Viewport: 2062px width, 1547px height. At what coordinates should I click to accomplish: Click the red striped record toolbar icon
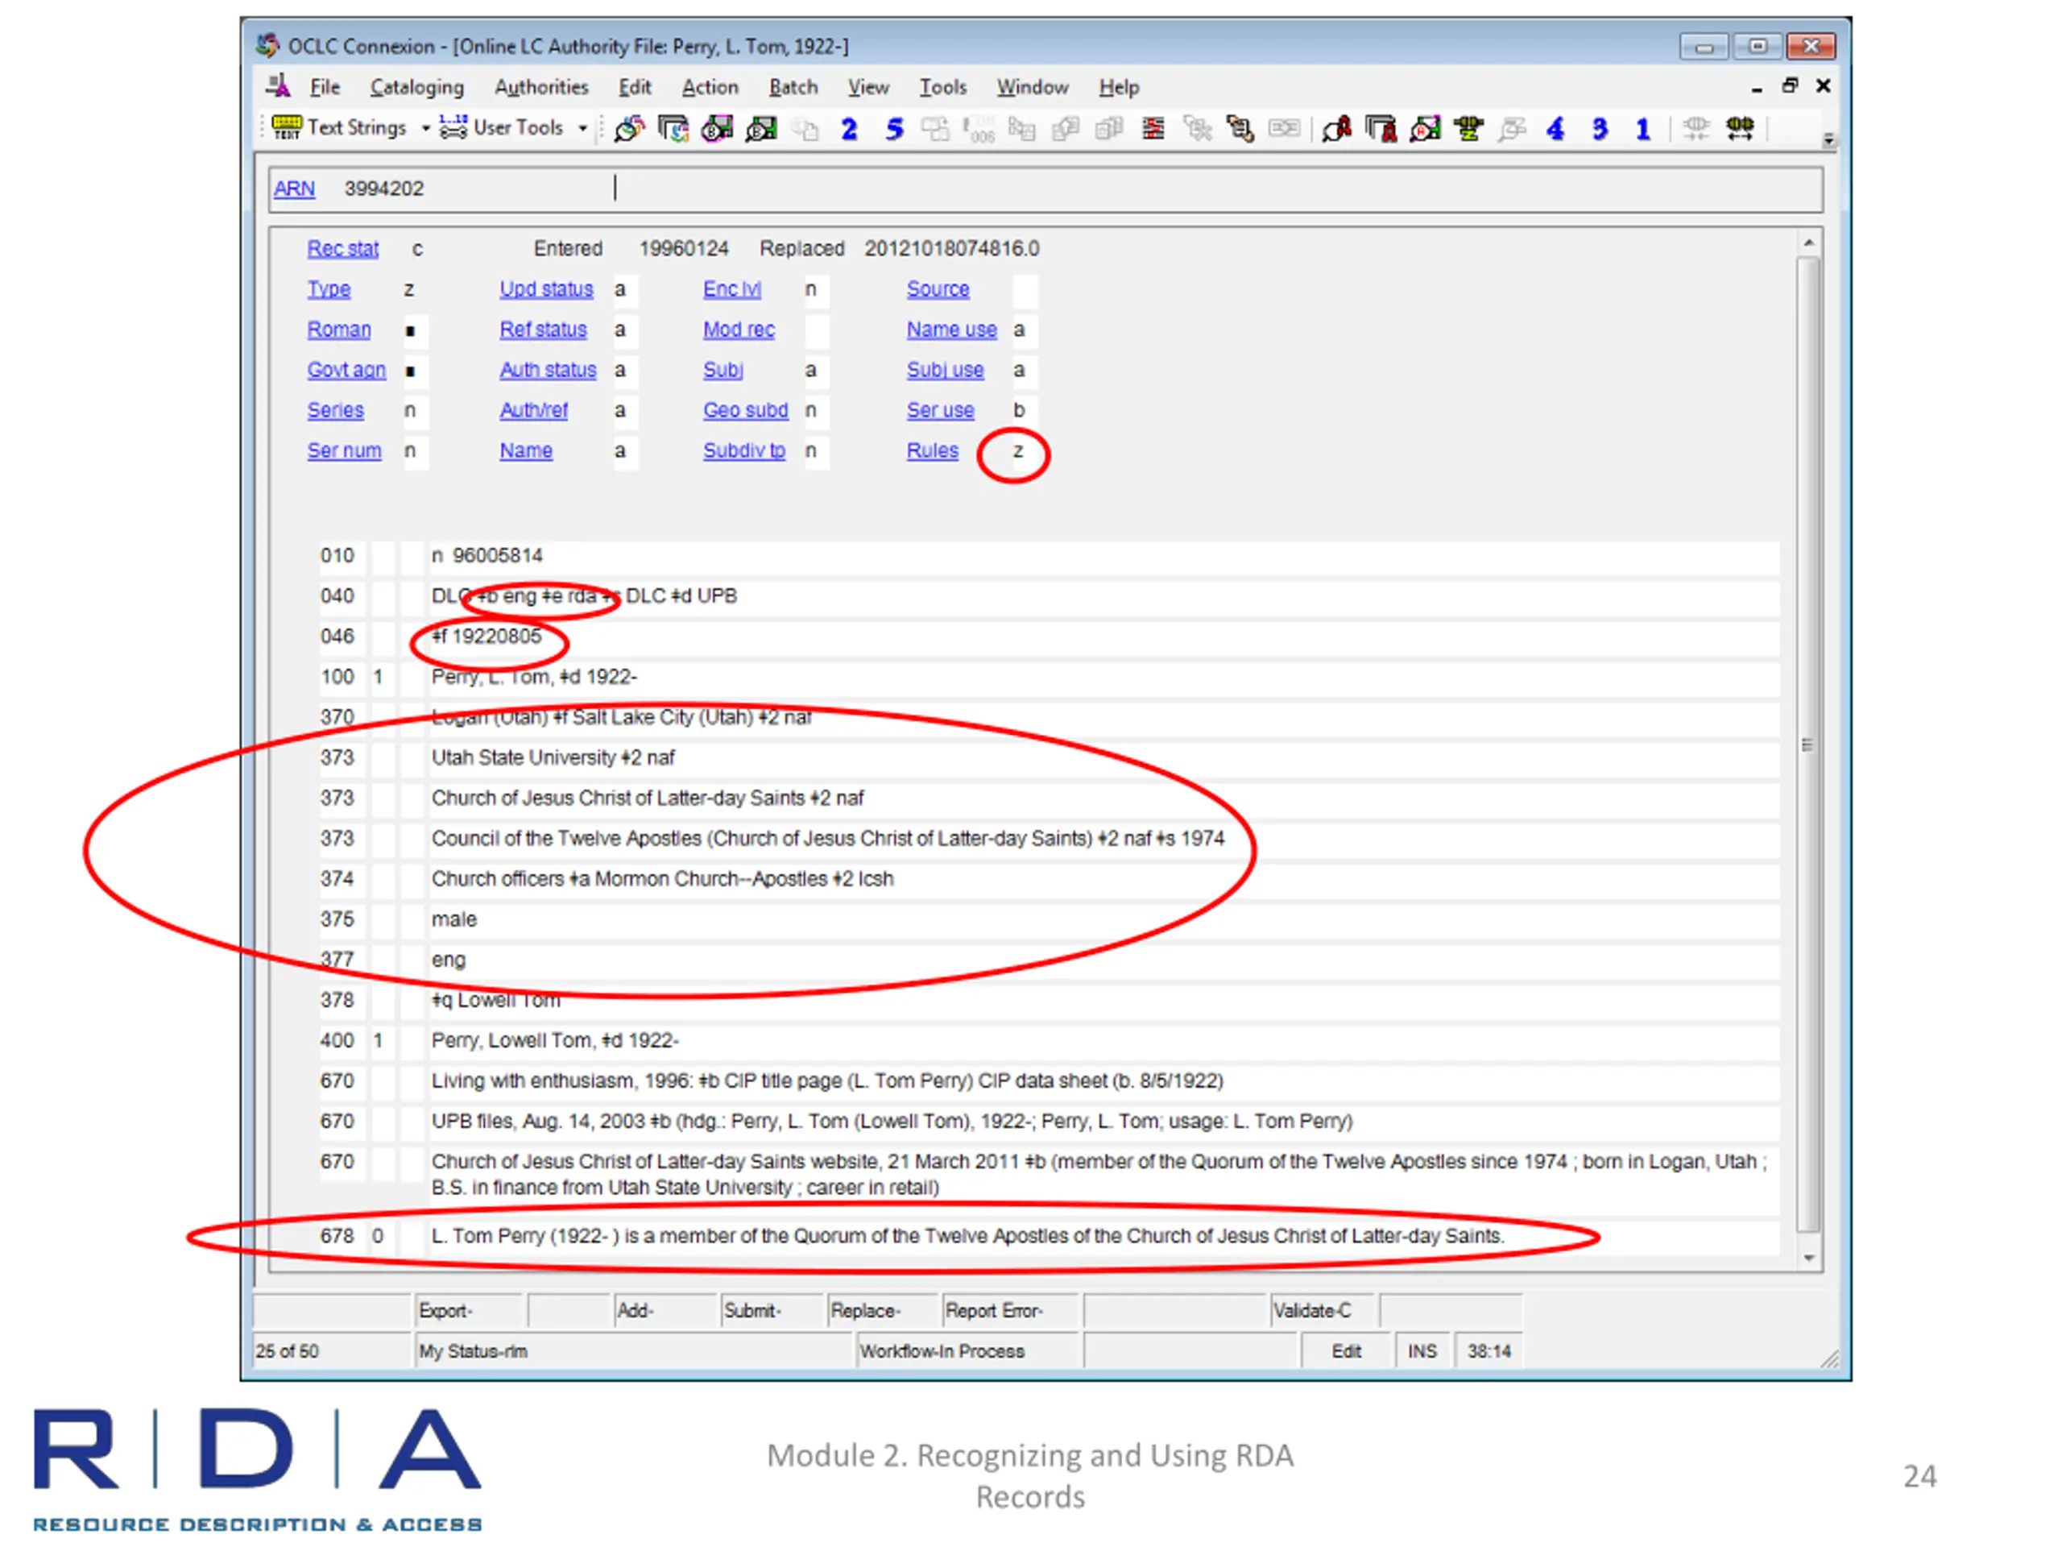coord(1153,129)
